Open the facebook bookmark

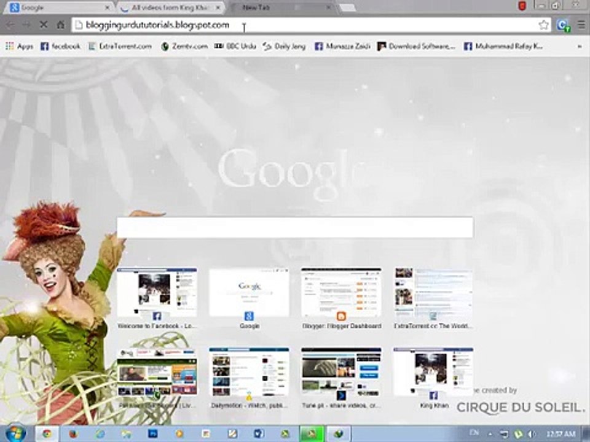[x=60, y=46]
